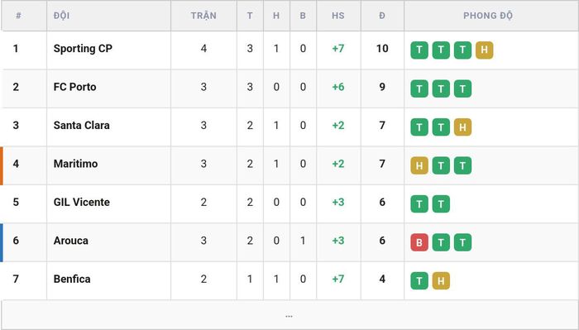Click Arouca's red B form badge
Image resolution: width=579 pixels, height=330 pixels.
[x=419, y=242]
